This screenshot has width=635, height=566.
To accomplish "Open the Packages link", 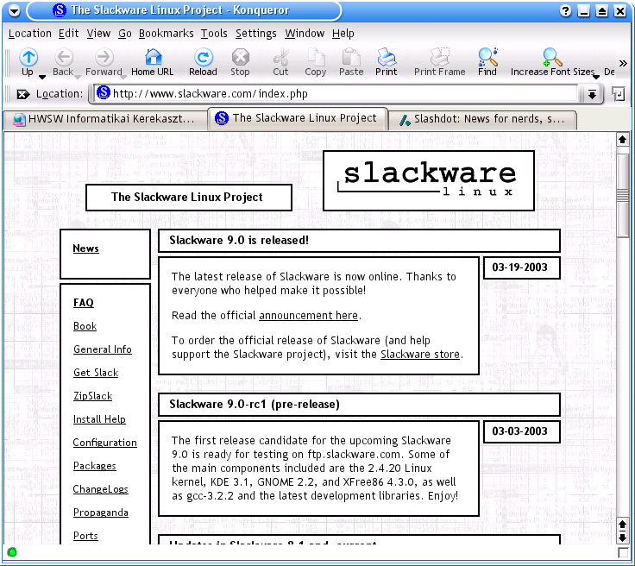I will pos(95,466).
